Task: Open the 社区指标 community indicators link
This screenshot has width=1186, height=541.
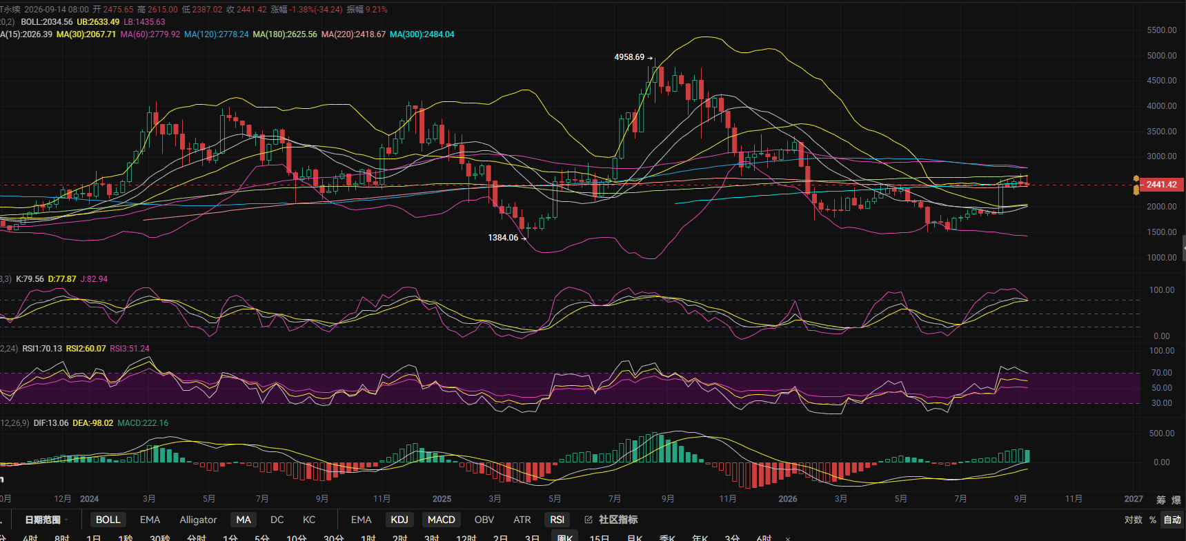Action: [618, 520]
